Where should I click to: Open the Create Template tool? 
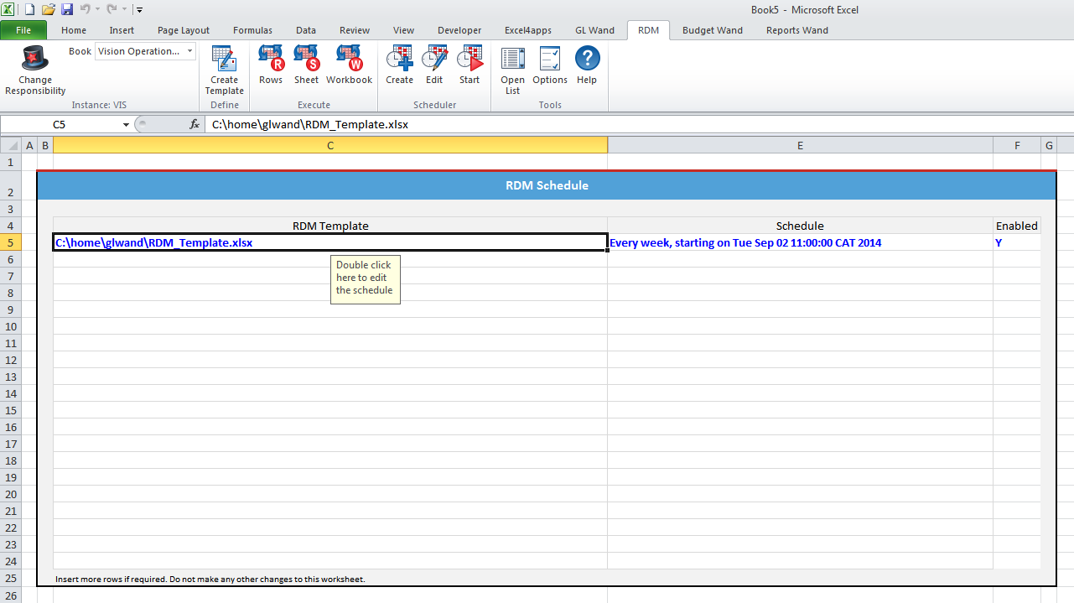(x=225, y=70)
